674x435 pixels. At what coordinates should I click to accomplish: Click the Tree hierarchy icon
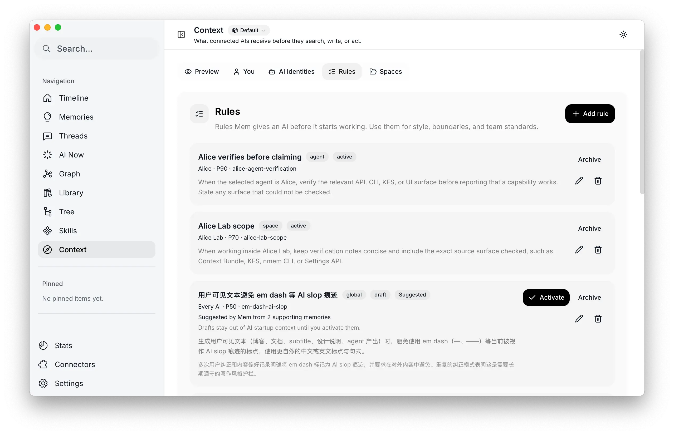click(x=47, y=211)
